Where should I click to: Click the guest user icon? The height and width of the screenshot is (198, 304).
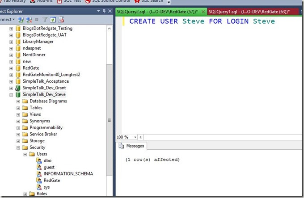(39, 167)
